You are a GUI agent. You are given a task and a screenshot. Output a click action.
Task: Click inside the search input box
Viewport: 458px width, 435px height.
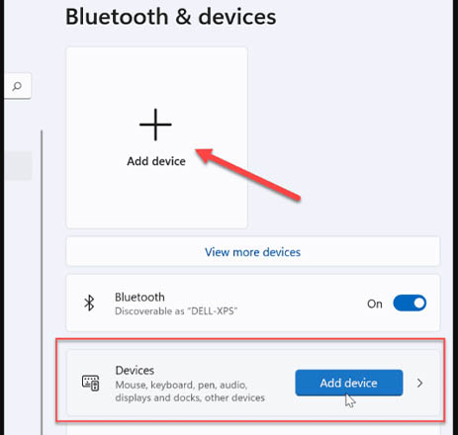point(18,86)
